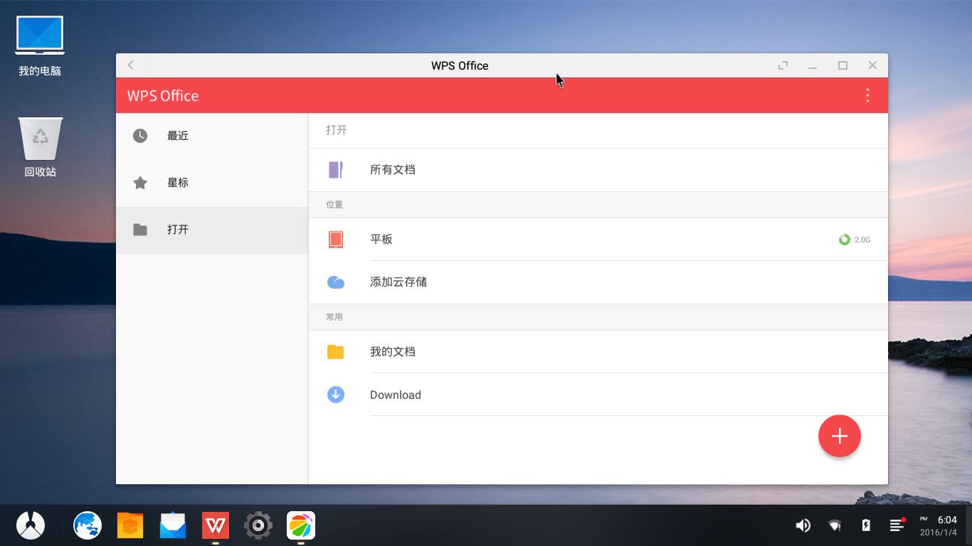Click the purple documents icon
This screenshot has width=972, height=546.
coord(336,170)
